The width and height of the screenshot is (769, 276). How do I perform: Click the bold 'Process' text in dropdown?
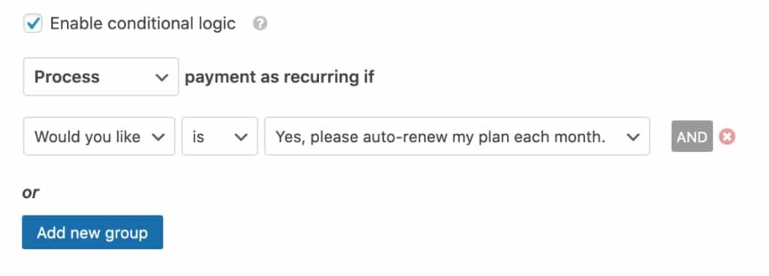(67, 76)
